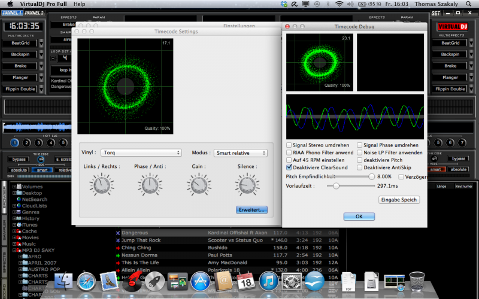Open Trash in the Dock
The height and width of the screenshot is (299, 479).
pos(417,281)
